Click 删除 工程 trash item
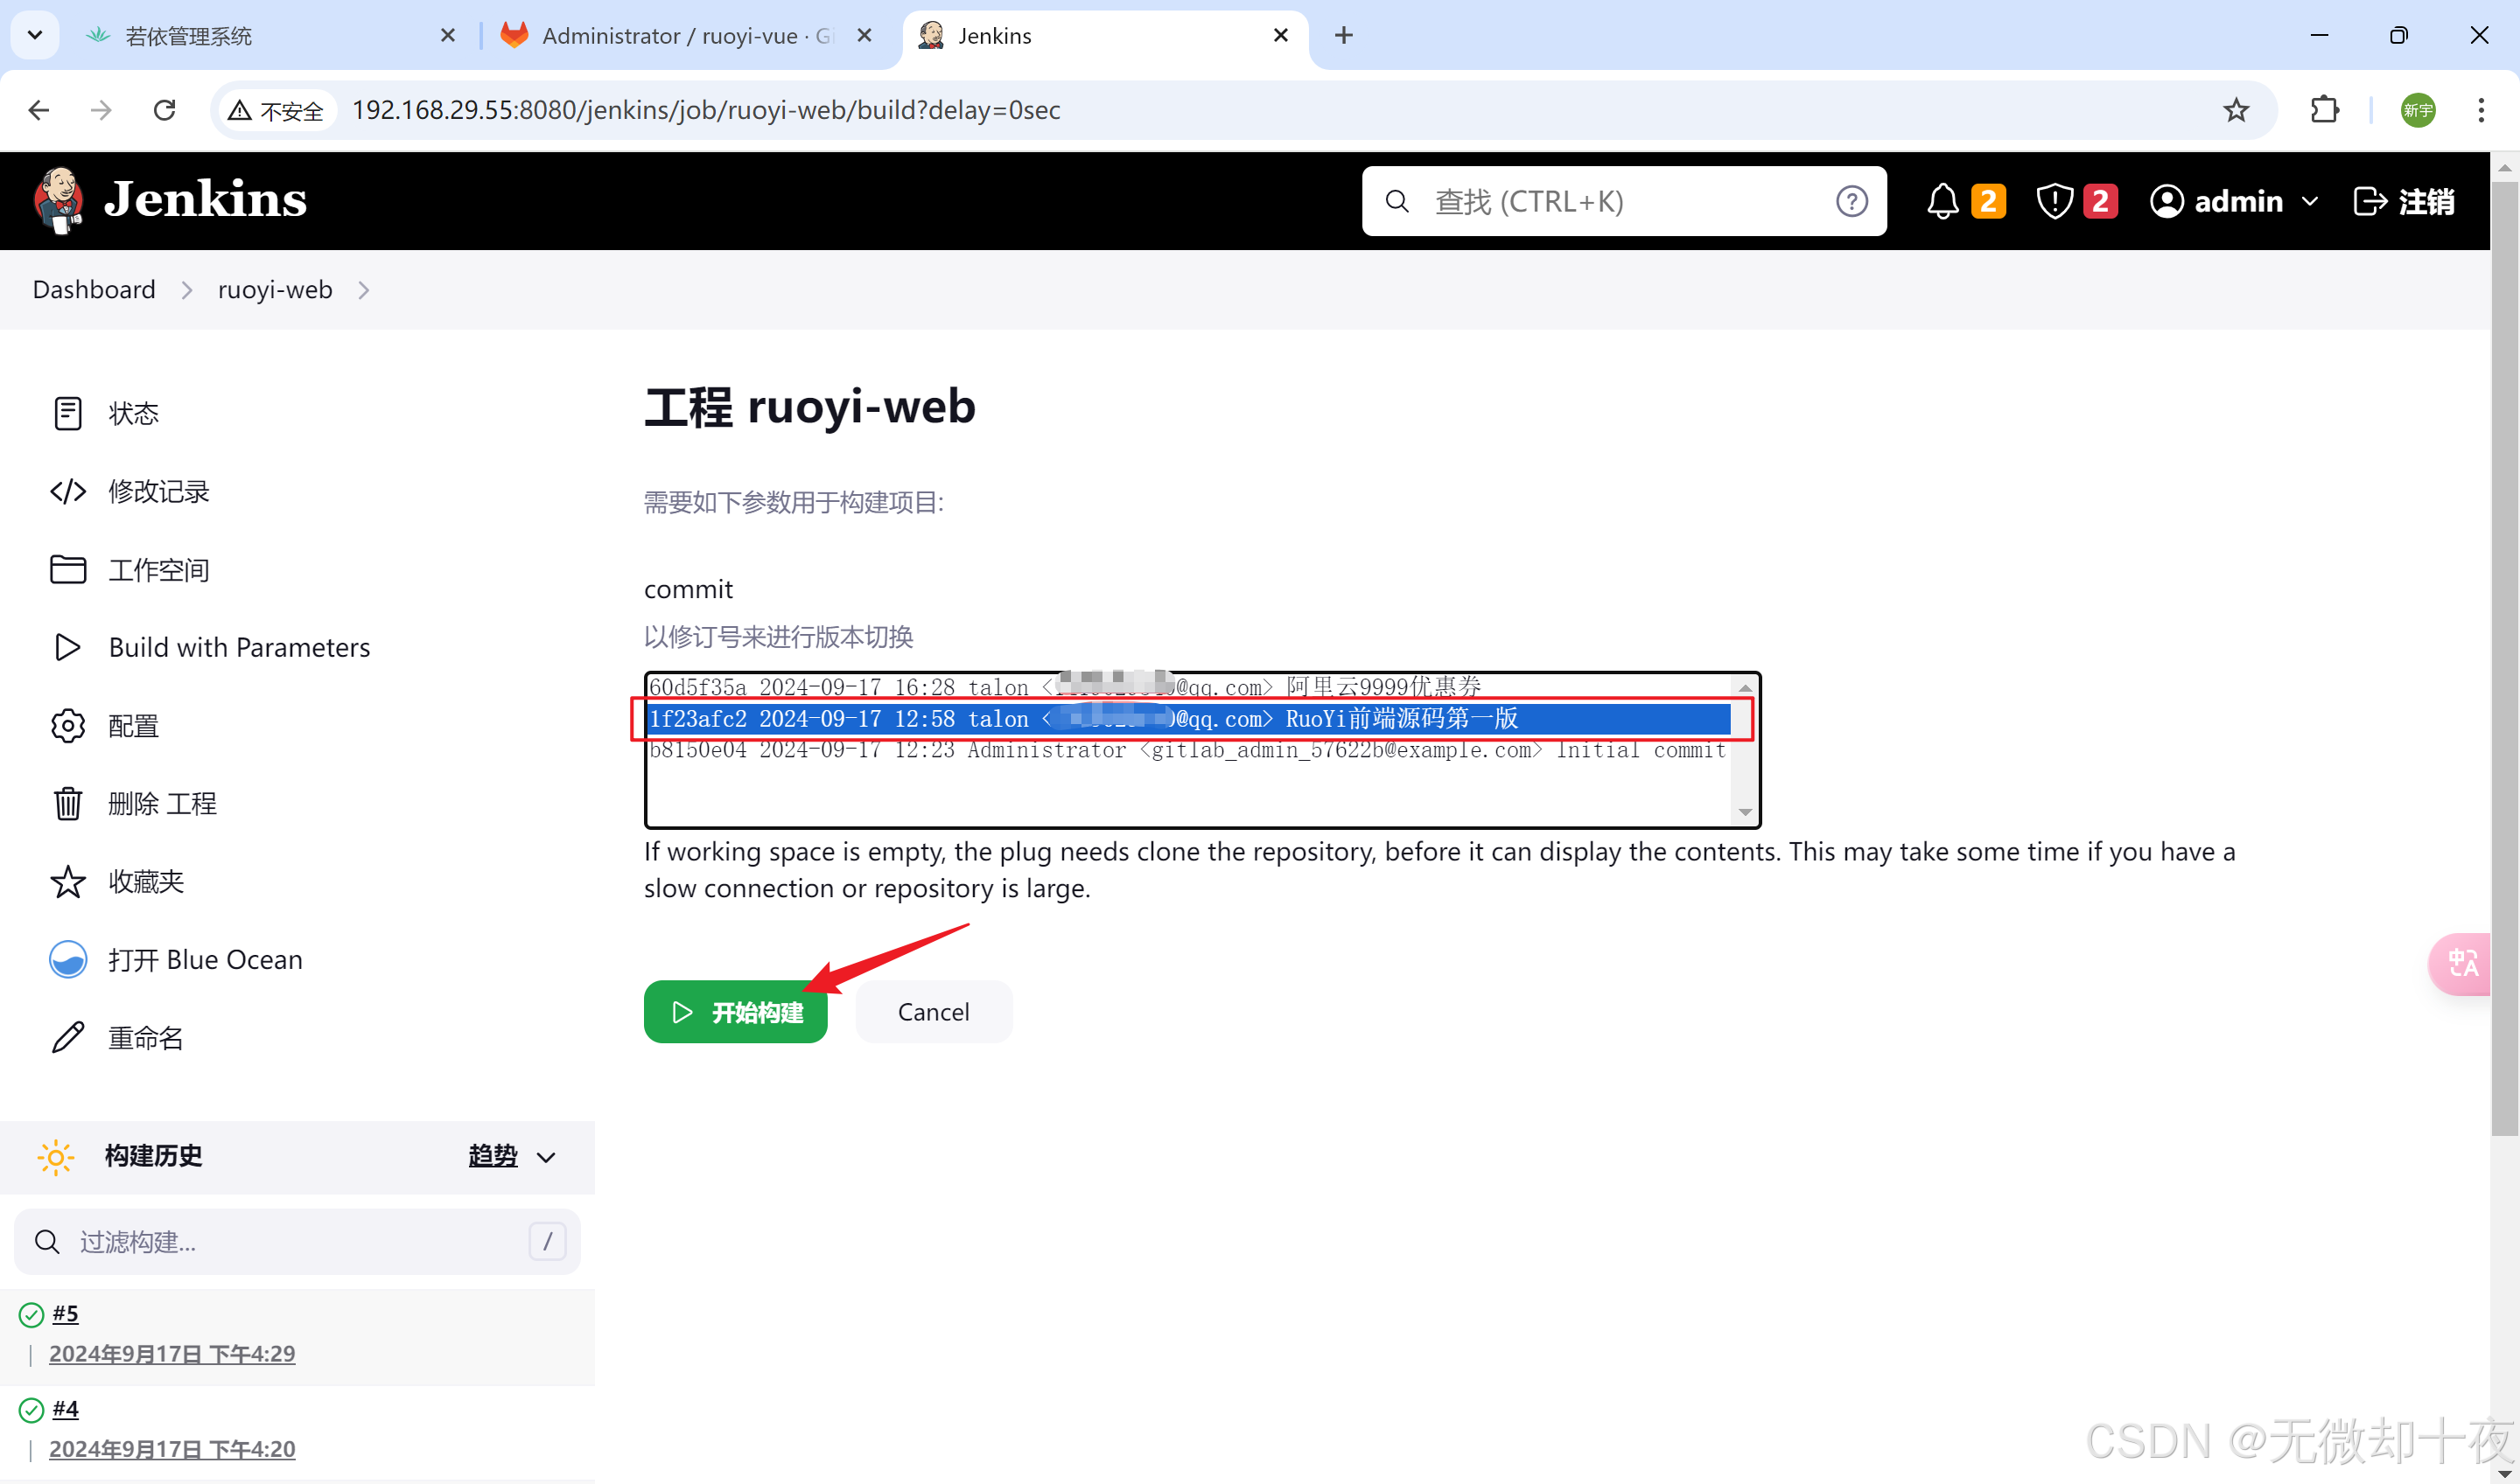 tap(162, 803)
